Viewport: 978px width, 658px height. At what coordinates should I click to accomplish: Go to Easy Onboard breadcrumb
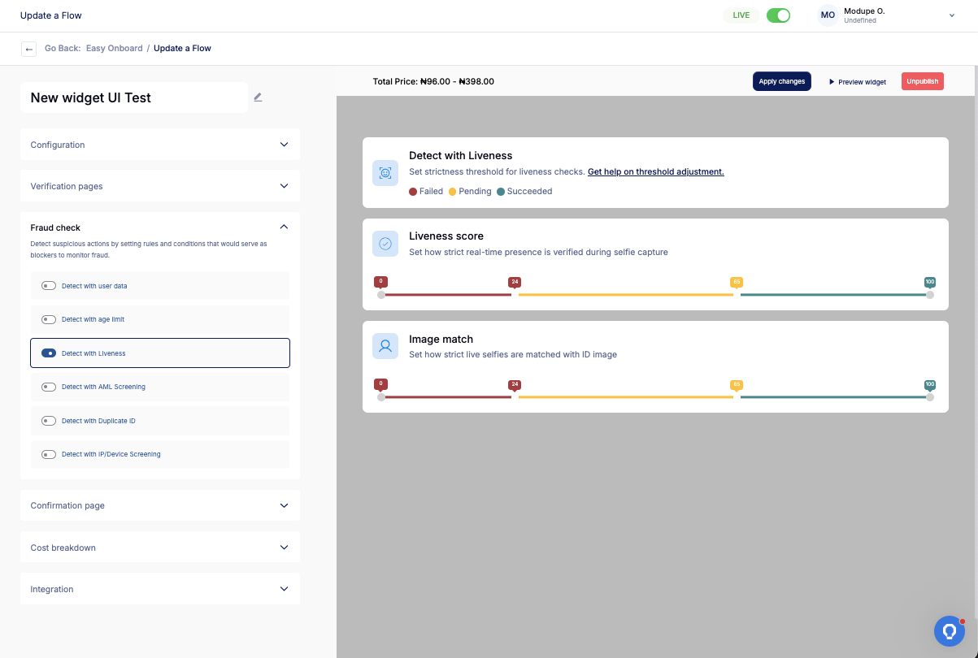pos(115,49)
